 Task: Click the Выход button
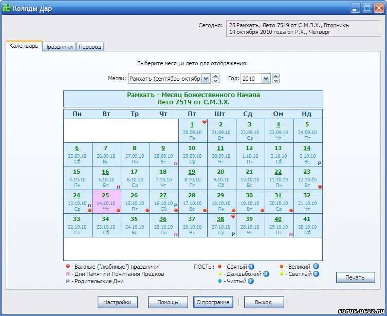pyautogui.click(x=264, y=302)
